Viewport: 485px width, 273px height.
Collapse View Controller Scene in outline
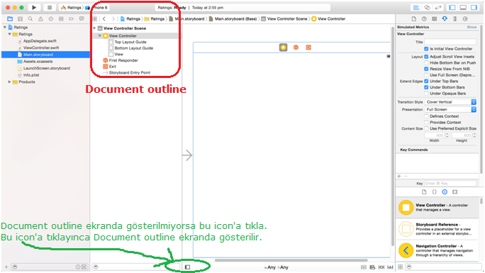point(94,28)
